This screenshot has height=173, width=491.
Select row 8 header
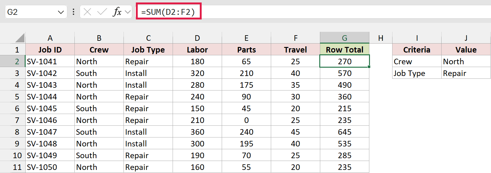[x=13, y=132]
